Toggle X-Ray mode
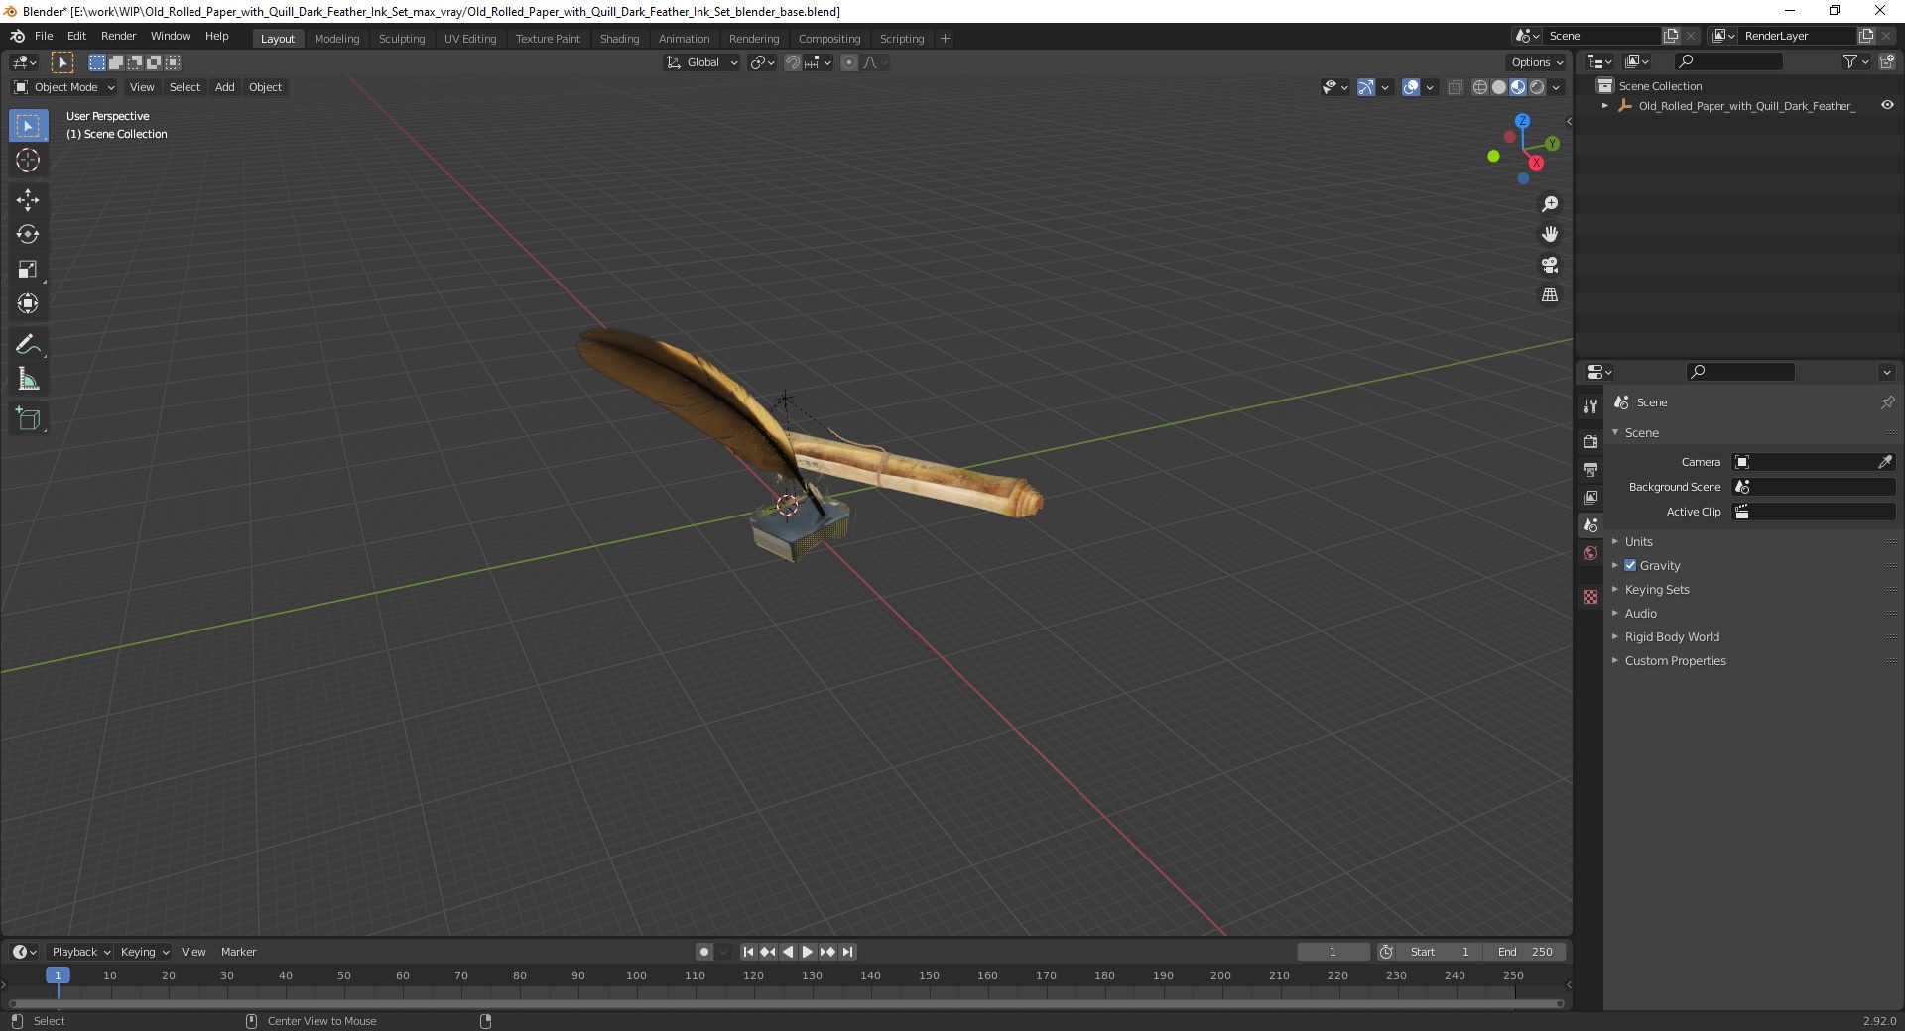This screenshot has height=1031, width=1905. pyautogui.click(x=1455, y=87)
